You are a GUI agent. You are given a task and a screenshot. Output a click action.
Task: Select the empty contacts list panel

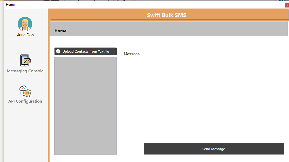click(x=85, y=106)
